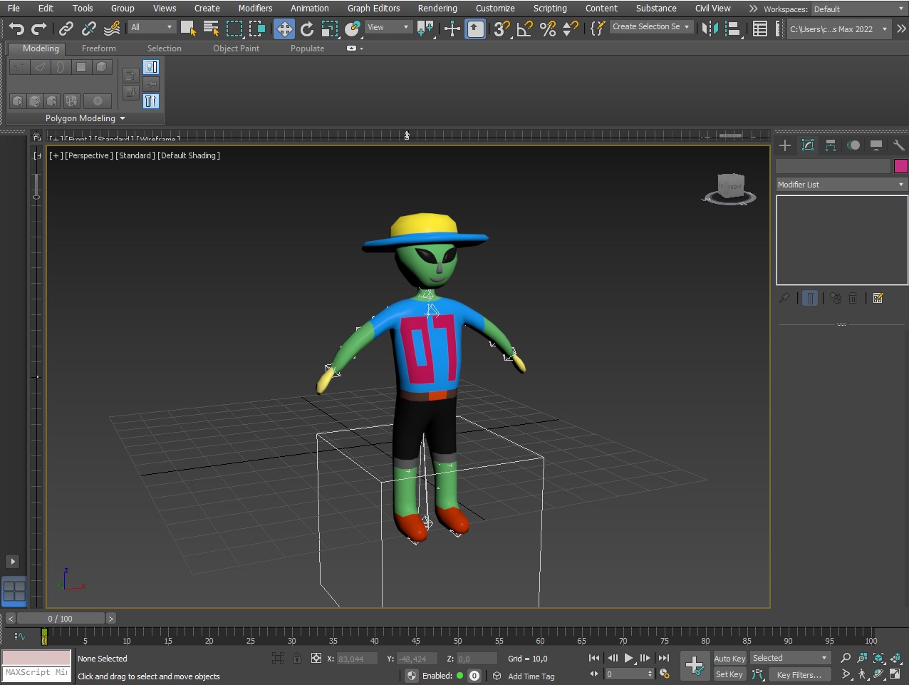Open the selection filter 'All' dropdown
This screenshot has width=909, height=685.
click(152, 27)
